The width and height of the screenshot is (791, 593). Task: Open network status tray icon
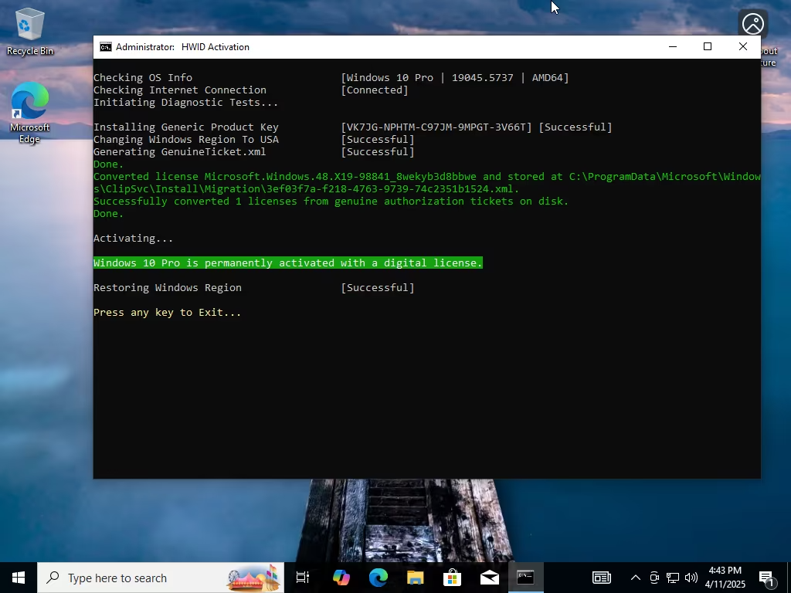point(673,578)
